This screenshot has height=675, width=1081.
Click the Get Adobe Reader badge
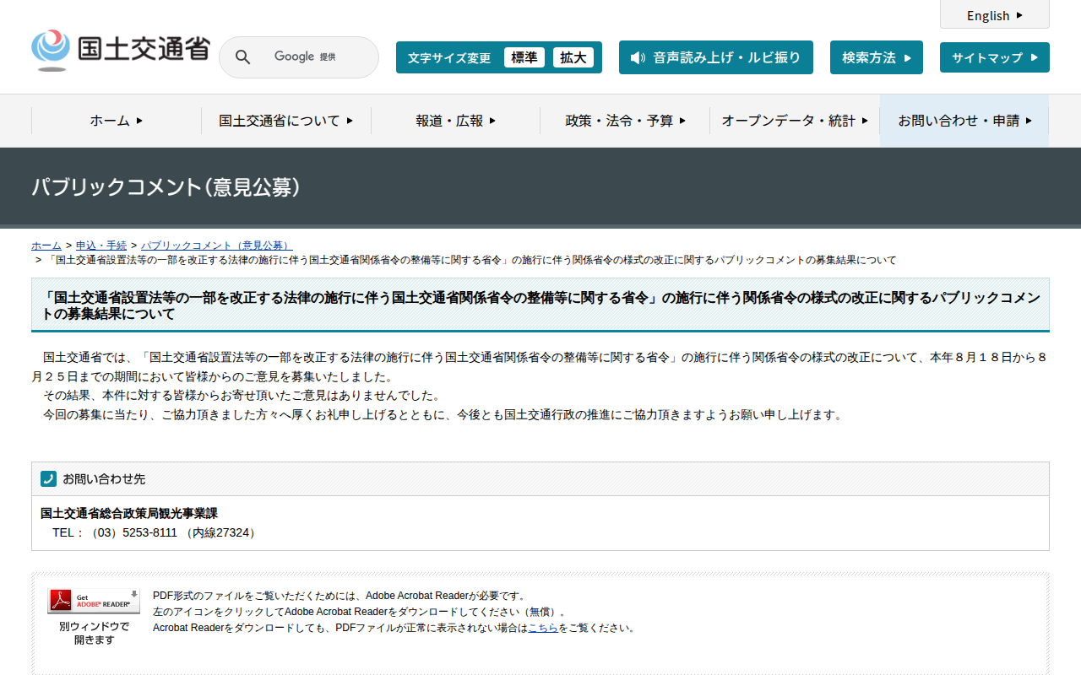[x=94, y=602]
